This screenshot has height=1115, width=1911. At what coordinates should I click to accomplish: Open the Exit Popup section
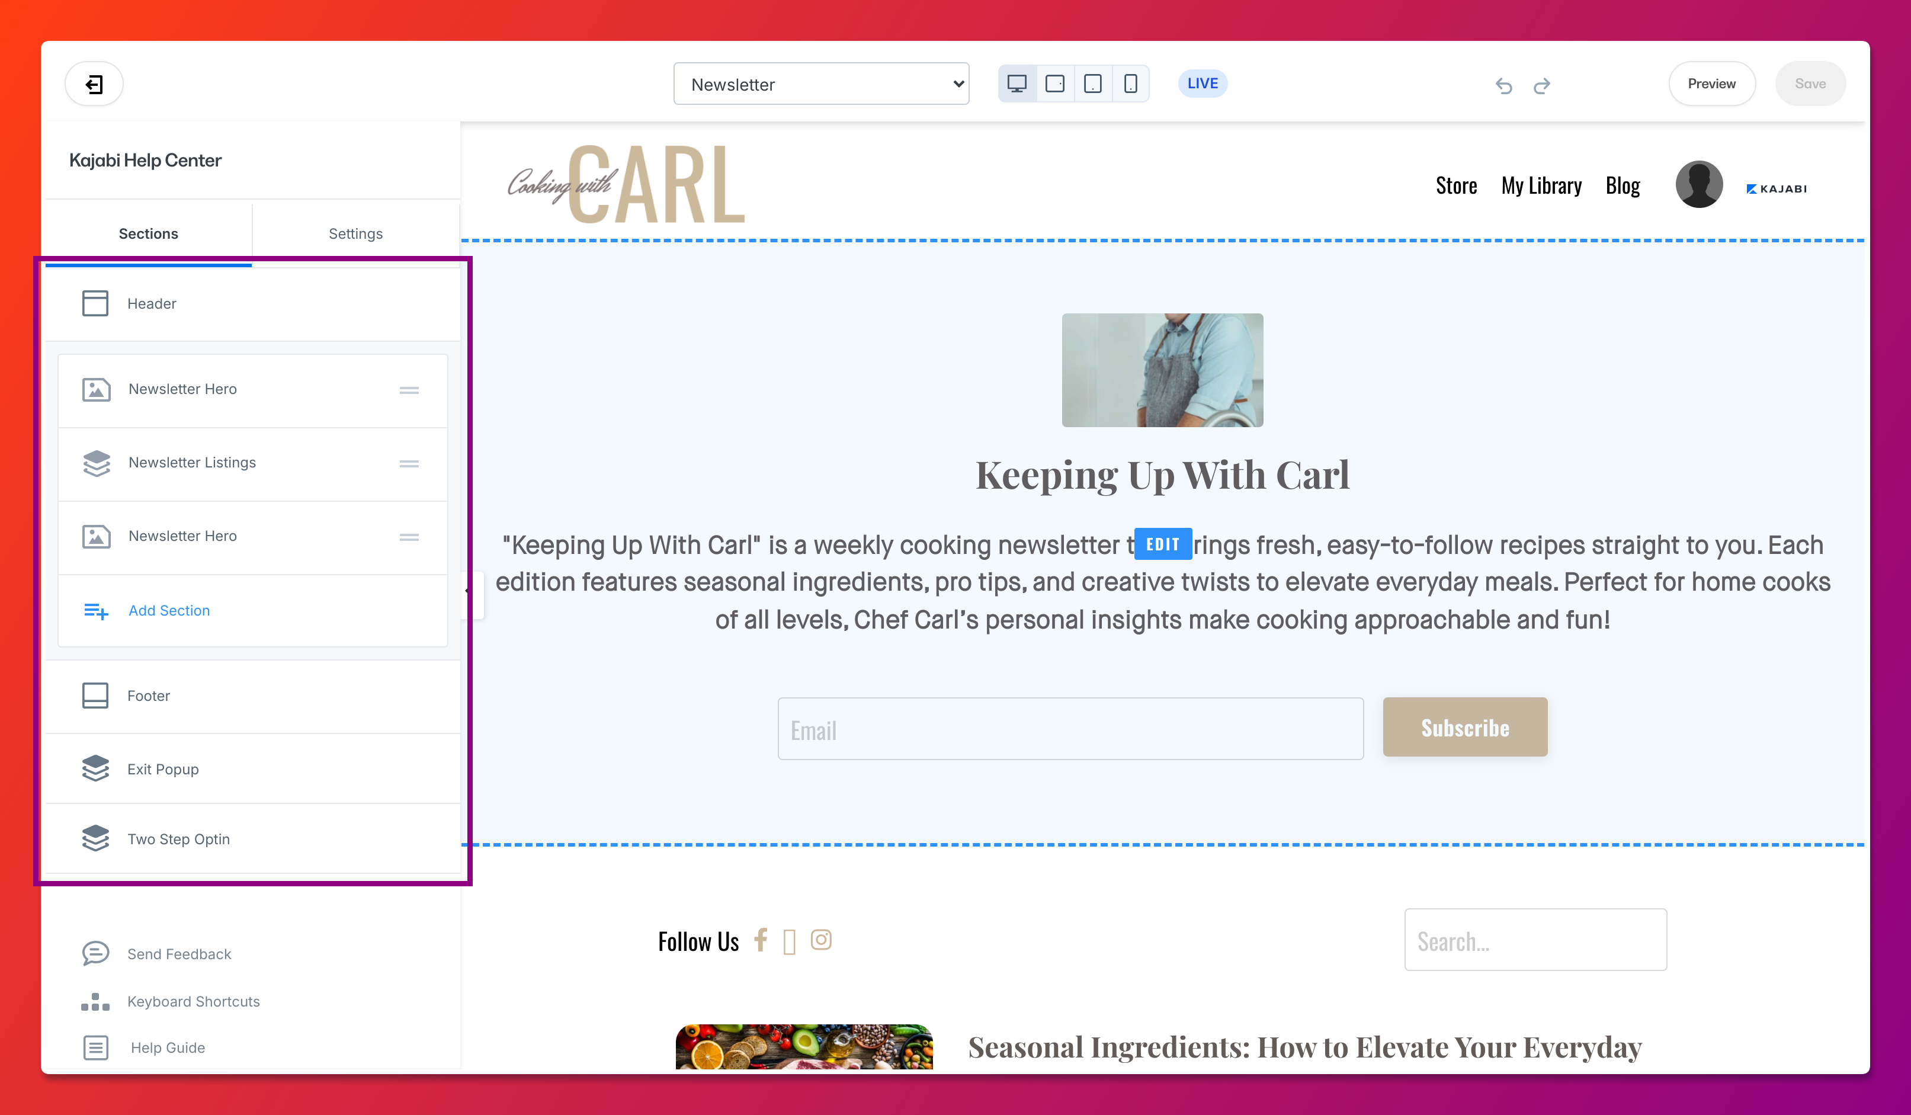pos(252,769)
